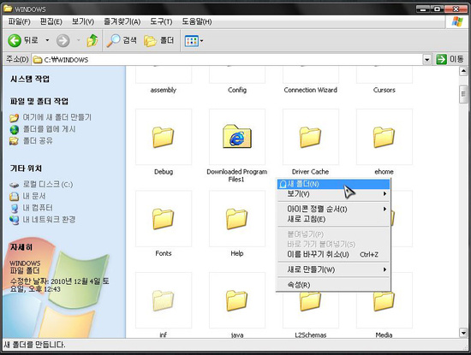Click the C:\WINDOWS address field

click(x=227, y=60)
